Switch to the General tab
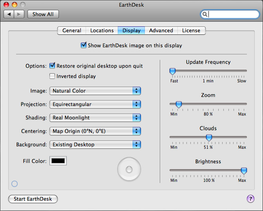Screen dimensions: 263x211 click(x=71, y=30)
